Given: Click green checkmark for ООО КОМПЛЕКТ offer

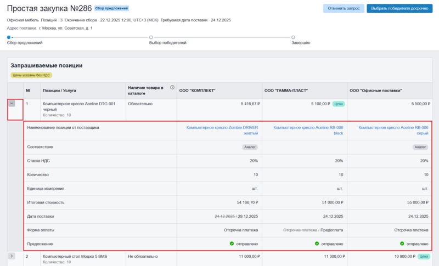Looking at the screenshot, I should click(232, 244).
